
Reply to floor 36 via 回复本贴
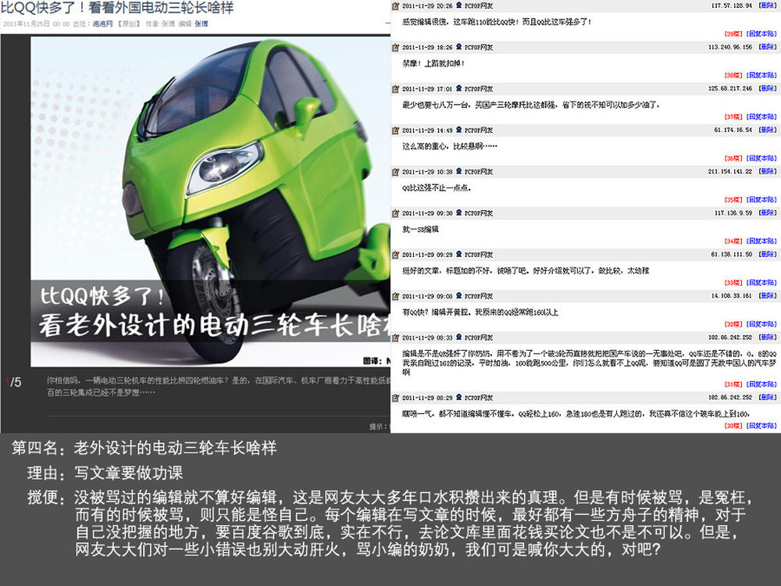pos(761,158)
